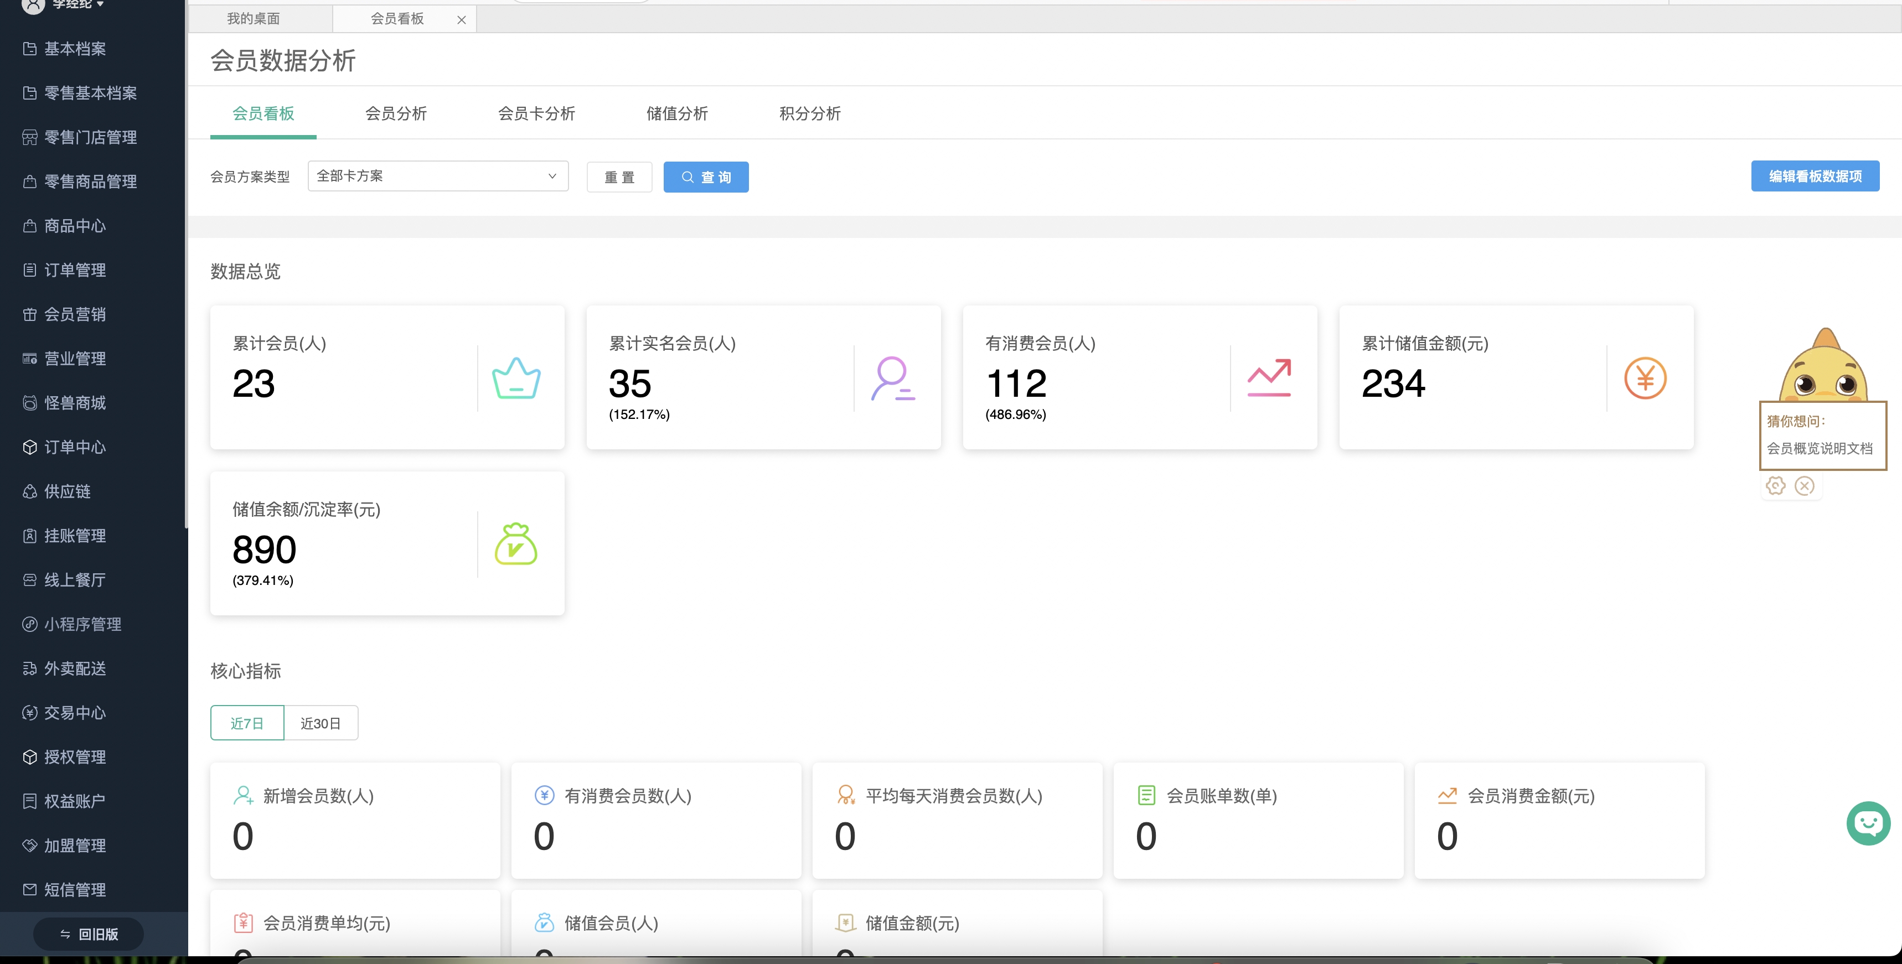Image resolution: width=1902 pixels, height=964 pixels.
Task: Click the percentage (152.17%) text
Action: 639,415
